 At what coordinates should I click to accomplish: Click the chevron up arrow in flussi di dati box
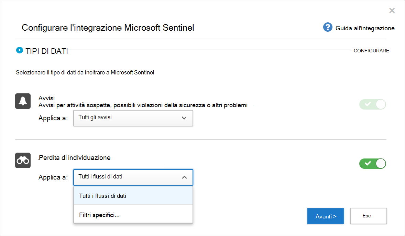184,177
